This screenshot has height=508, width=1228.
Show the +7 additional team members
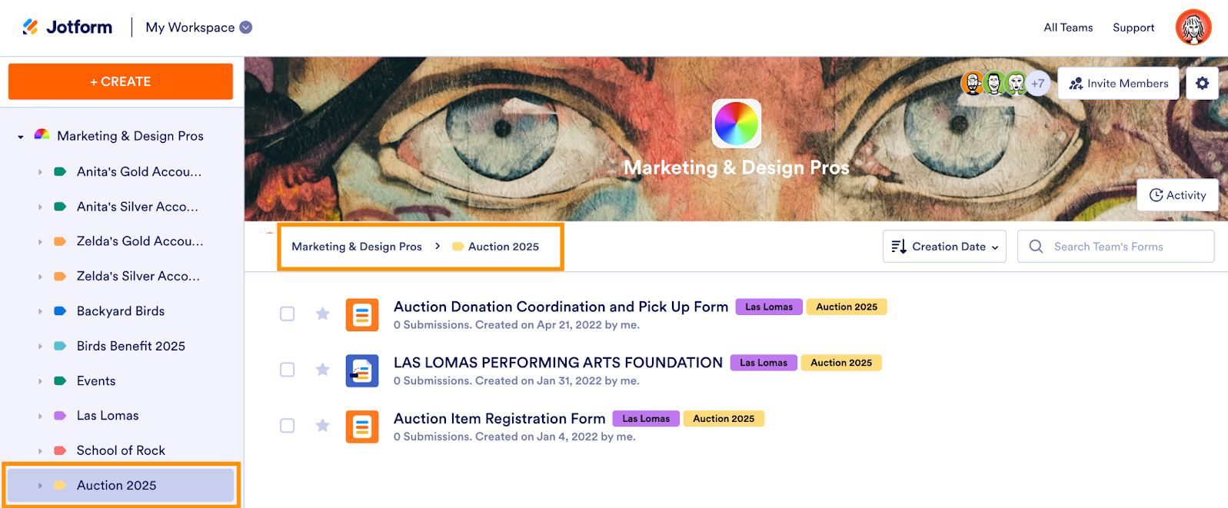(x=1037, y=83)
